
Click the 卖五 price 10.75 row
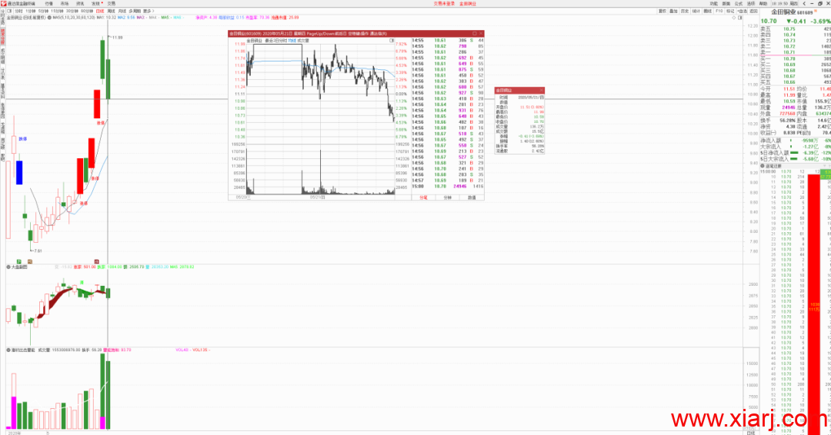796,28
